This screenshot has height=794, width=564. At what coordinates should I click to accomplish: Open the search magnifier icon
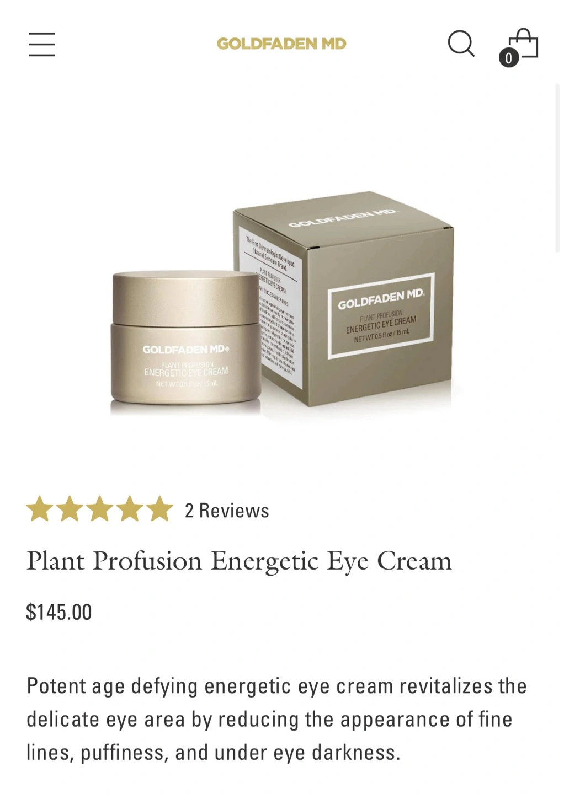click(461, 44)
